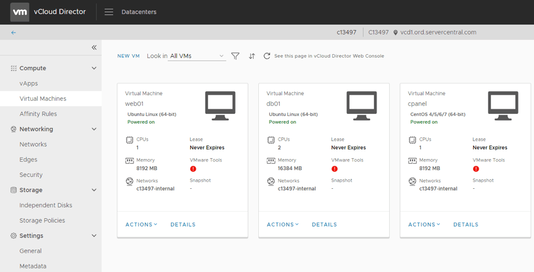
Task: Click the cpanel CPU chip icon
Action: (x=412, y=140)
